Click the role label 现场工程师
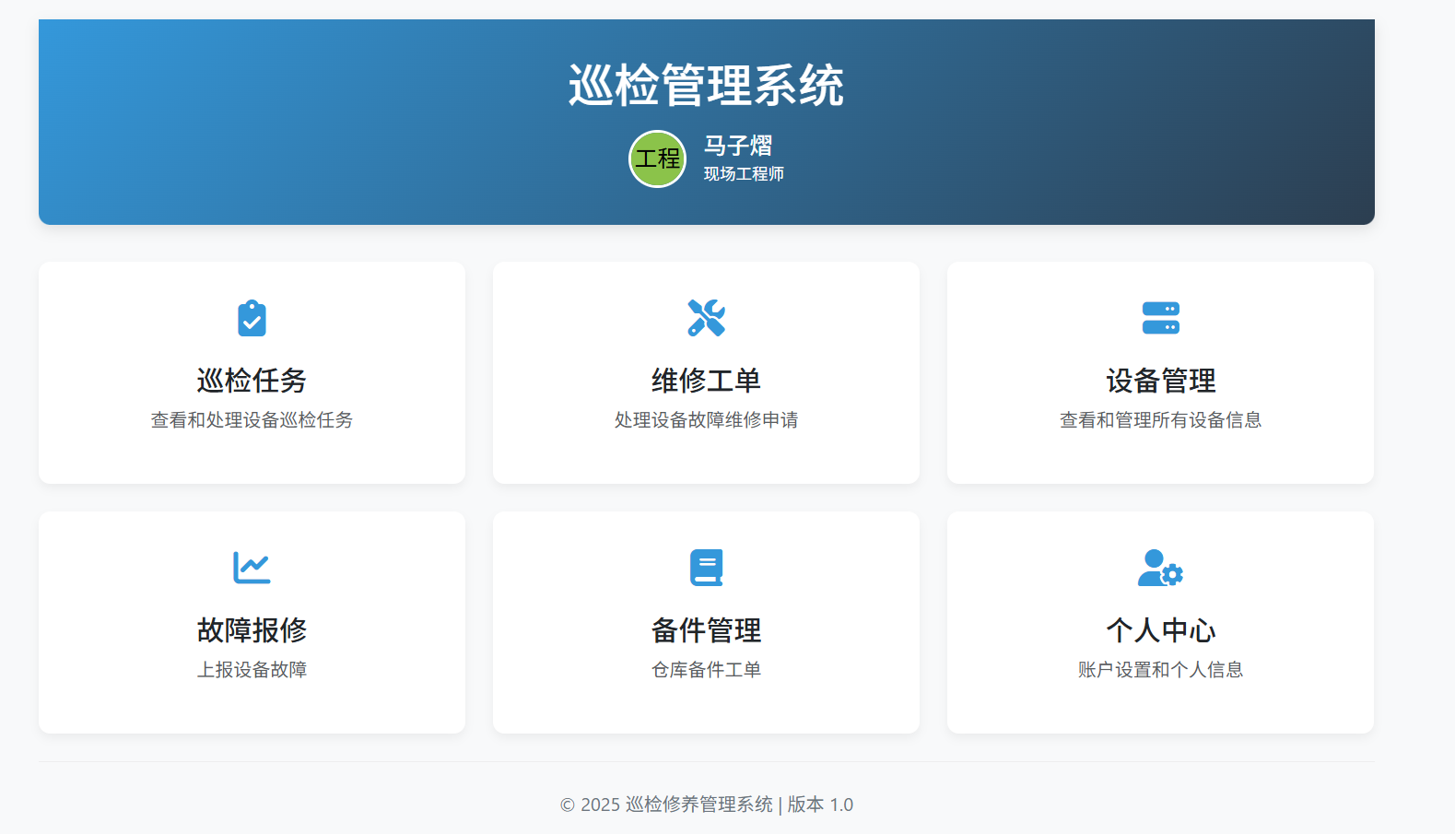The image size is (1455, 834). click(x=744, y=174)
